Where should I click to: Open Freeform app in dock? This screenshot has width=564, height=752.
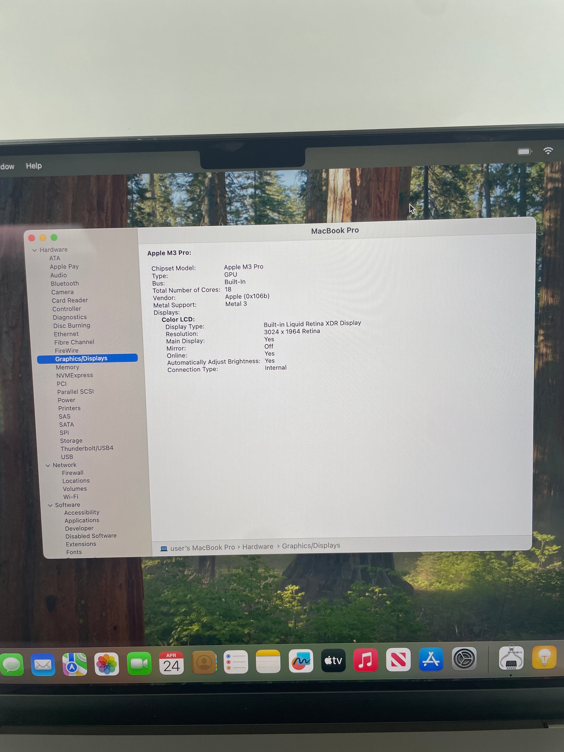point(301,661)
